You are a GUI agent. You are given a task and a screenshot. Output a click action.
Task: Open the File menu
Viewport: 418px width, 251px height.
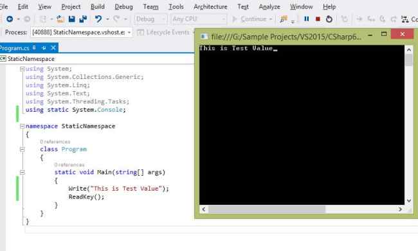(x=4, y=6)
